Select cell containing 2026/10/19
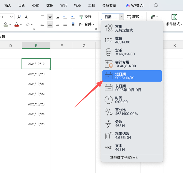Image resolution: width=183 pixels, height=173 pixels. click(x=36, y=64)
